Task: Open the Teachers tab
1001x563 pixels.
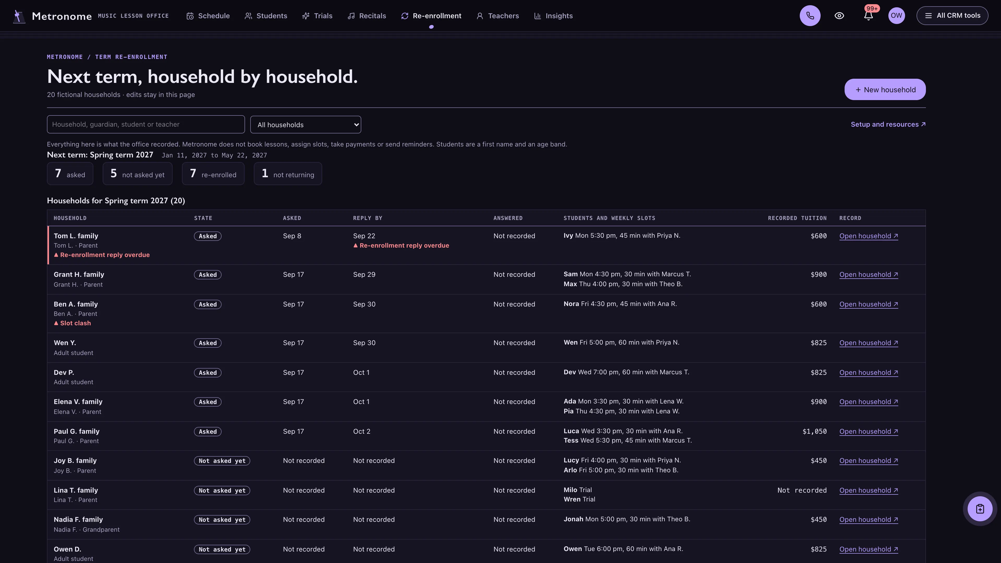Action: point(497,16)
